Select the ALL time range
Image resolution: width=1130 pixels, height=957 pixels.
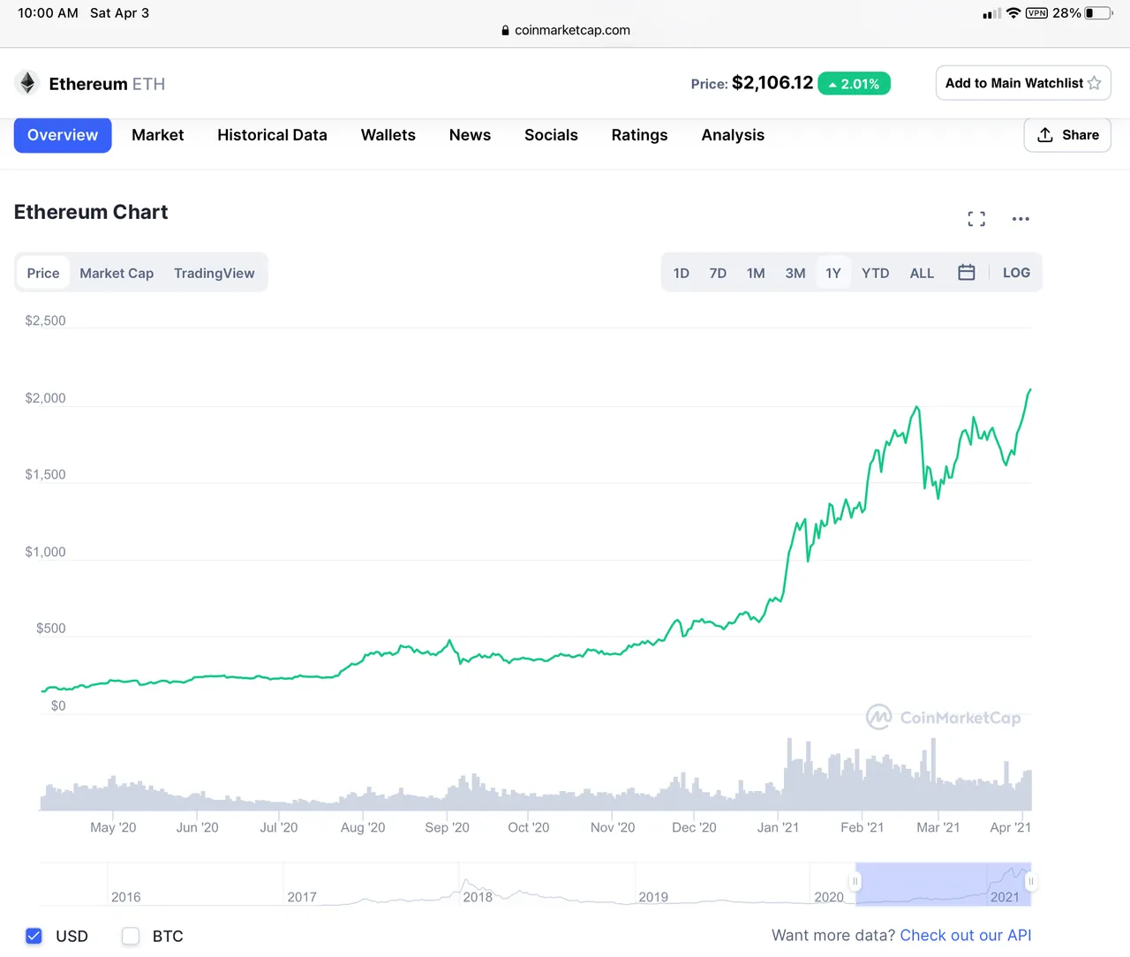coord(922,273)
